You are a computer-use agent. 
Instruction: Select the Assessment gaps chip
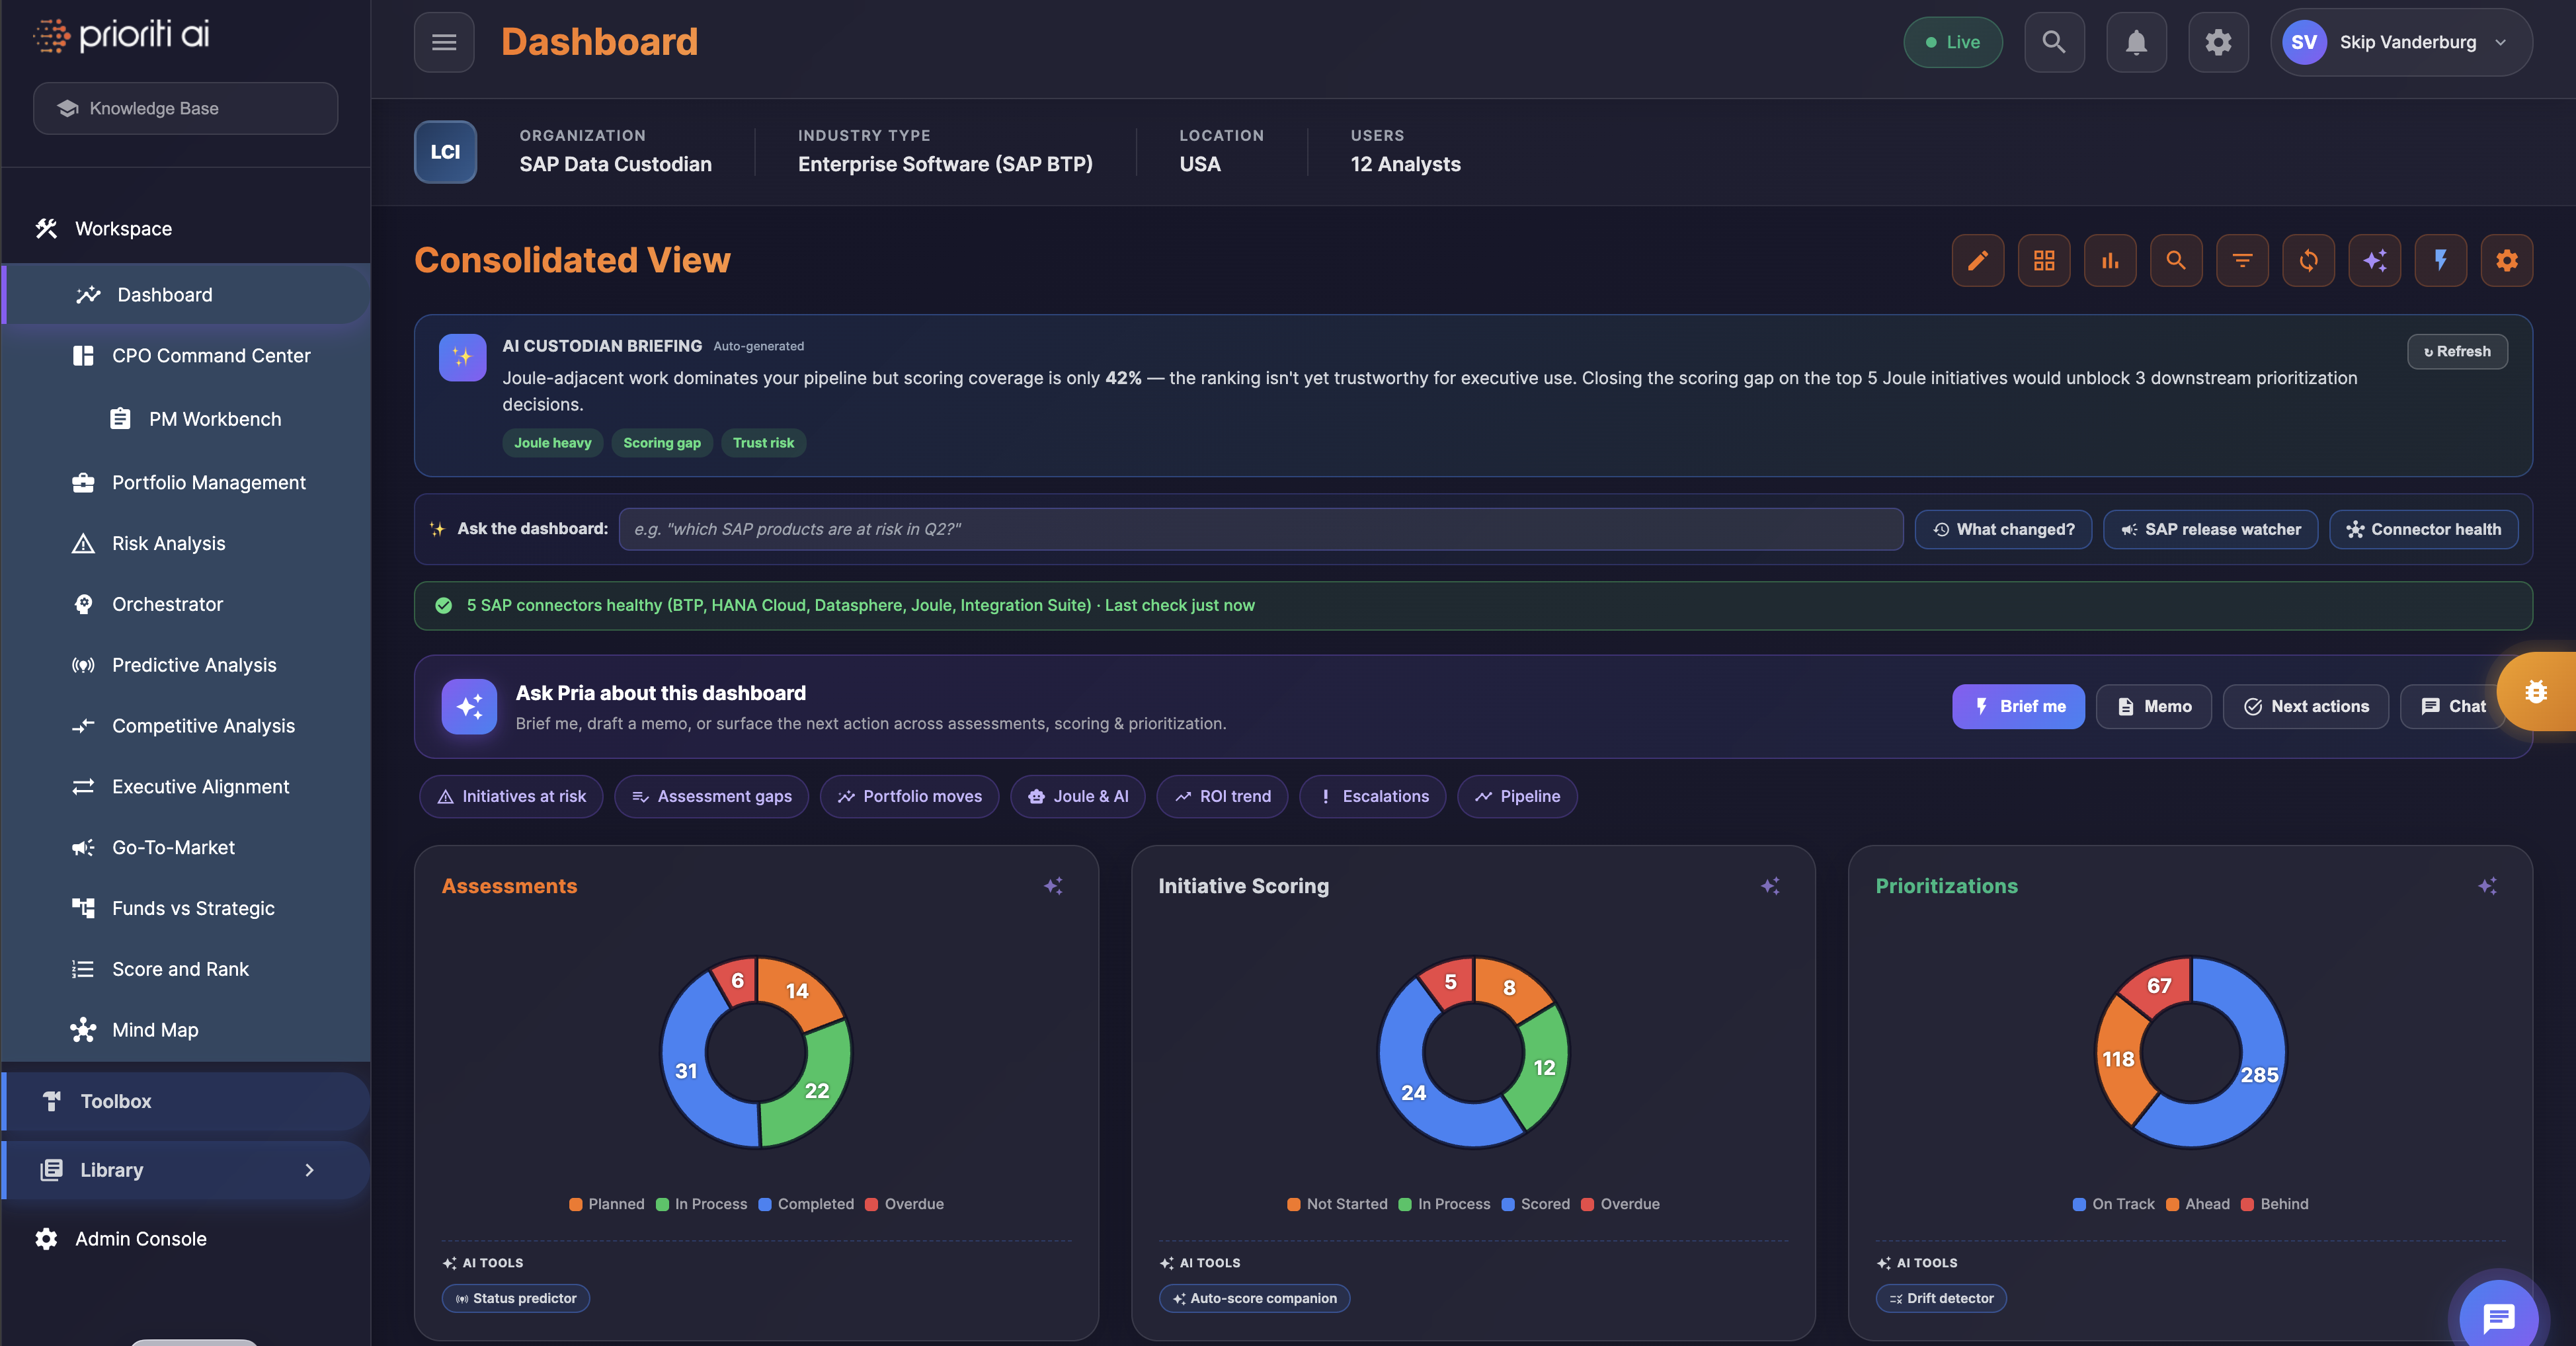711,797
